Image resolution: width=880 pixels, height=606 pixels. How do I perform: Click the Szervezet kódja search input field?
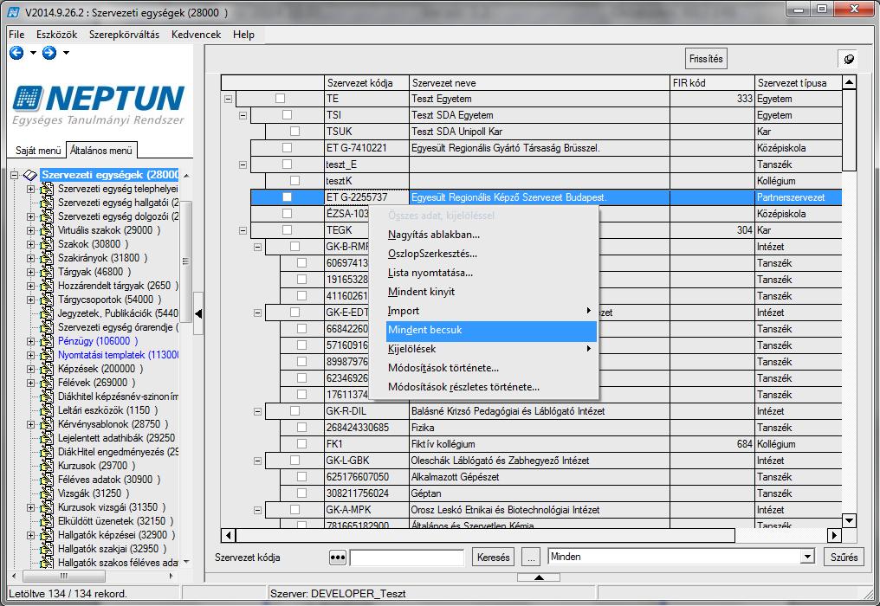coord(407,558)
